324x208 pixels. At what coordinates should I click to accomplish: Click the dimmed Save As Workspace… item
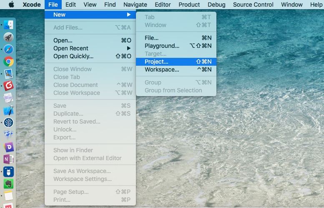click(90, 171)
